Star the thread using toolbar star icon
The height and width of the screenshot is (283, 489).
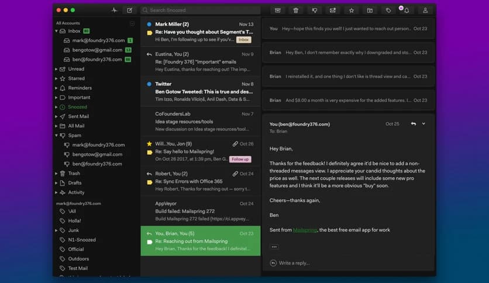point(352,11)
